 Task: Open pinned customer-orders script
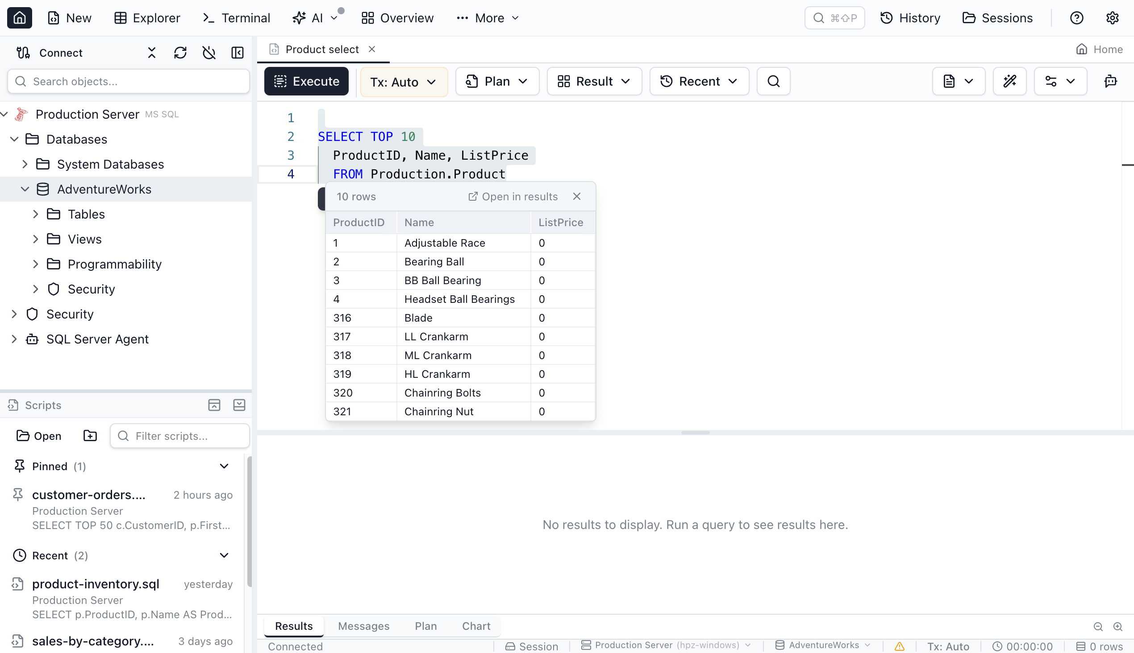coord(122,510)
